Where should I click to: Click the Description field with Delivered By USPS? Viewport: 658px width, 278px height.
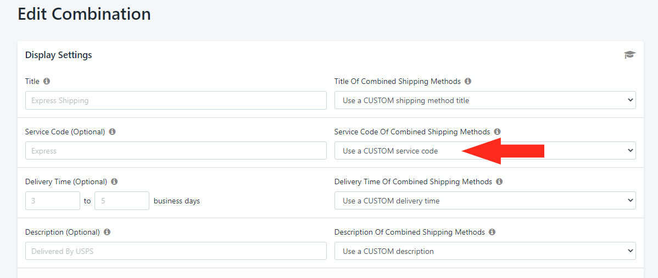pos(176,251)
